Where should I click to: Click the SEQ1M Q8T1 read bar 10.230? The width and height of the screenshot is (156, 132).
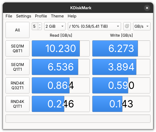[61, 48]
